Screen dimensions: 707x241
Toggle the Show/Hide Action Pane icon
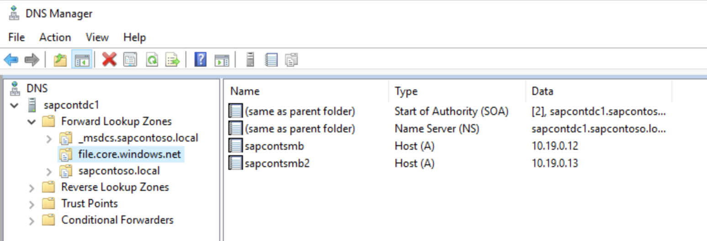pyautogui.click(x=222, y=59)
